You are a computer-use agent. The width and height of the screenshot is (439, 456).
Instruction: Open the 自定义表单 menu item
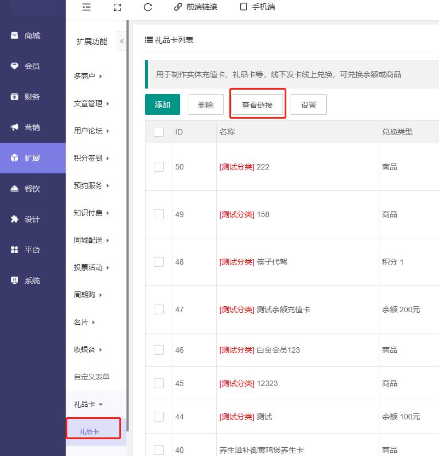(x=92, y=377)
